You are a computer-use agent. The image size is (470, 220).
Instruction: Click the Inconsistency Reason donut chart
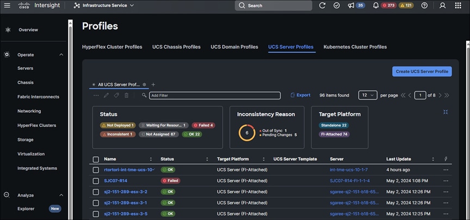[x=247, y=132]
